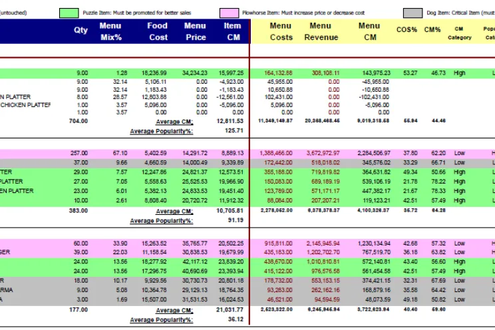Select the menu costs cell 164,132.88
The image size is (495, 330).
(x=278, y=73)
